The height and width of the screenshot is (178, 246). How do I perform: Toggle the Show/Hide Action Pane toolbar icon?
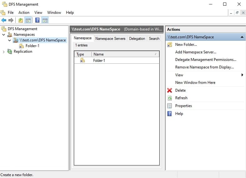coord(45,20)
